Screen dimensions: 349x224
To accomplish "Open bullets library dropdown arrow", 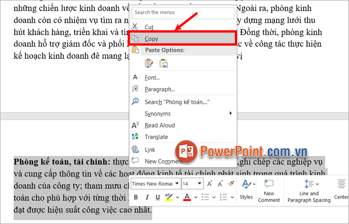I will click(x=214, y=197).
